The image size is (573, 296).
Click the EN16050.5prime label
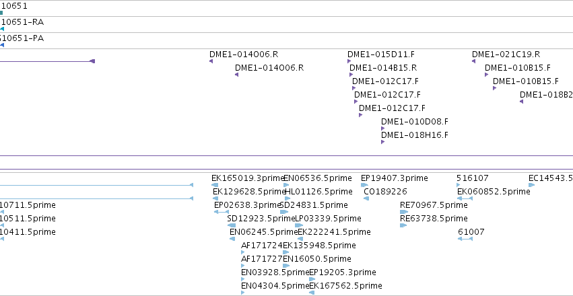coord(317,259)
